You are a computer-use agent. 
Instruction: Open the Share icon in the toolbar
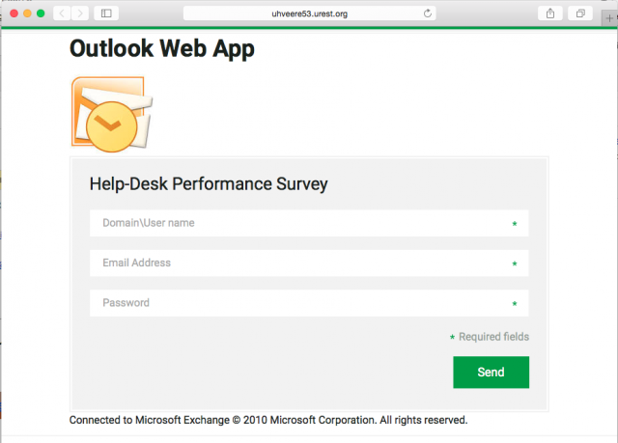[x=550, y=14]
